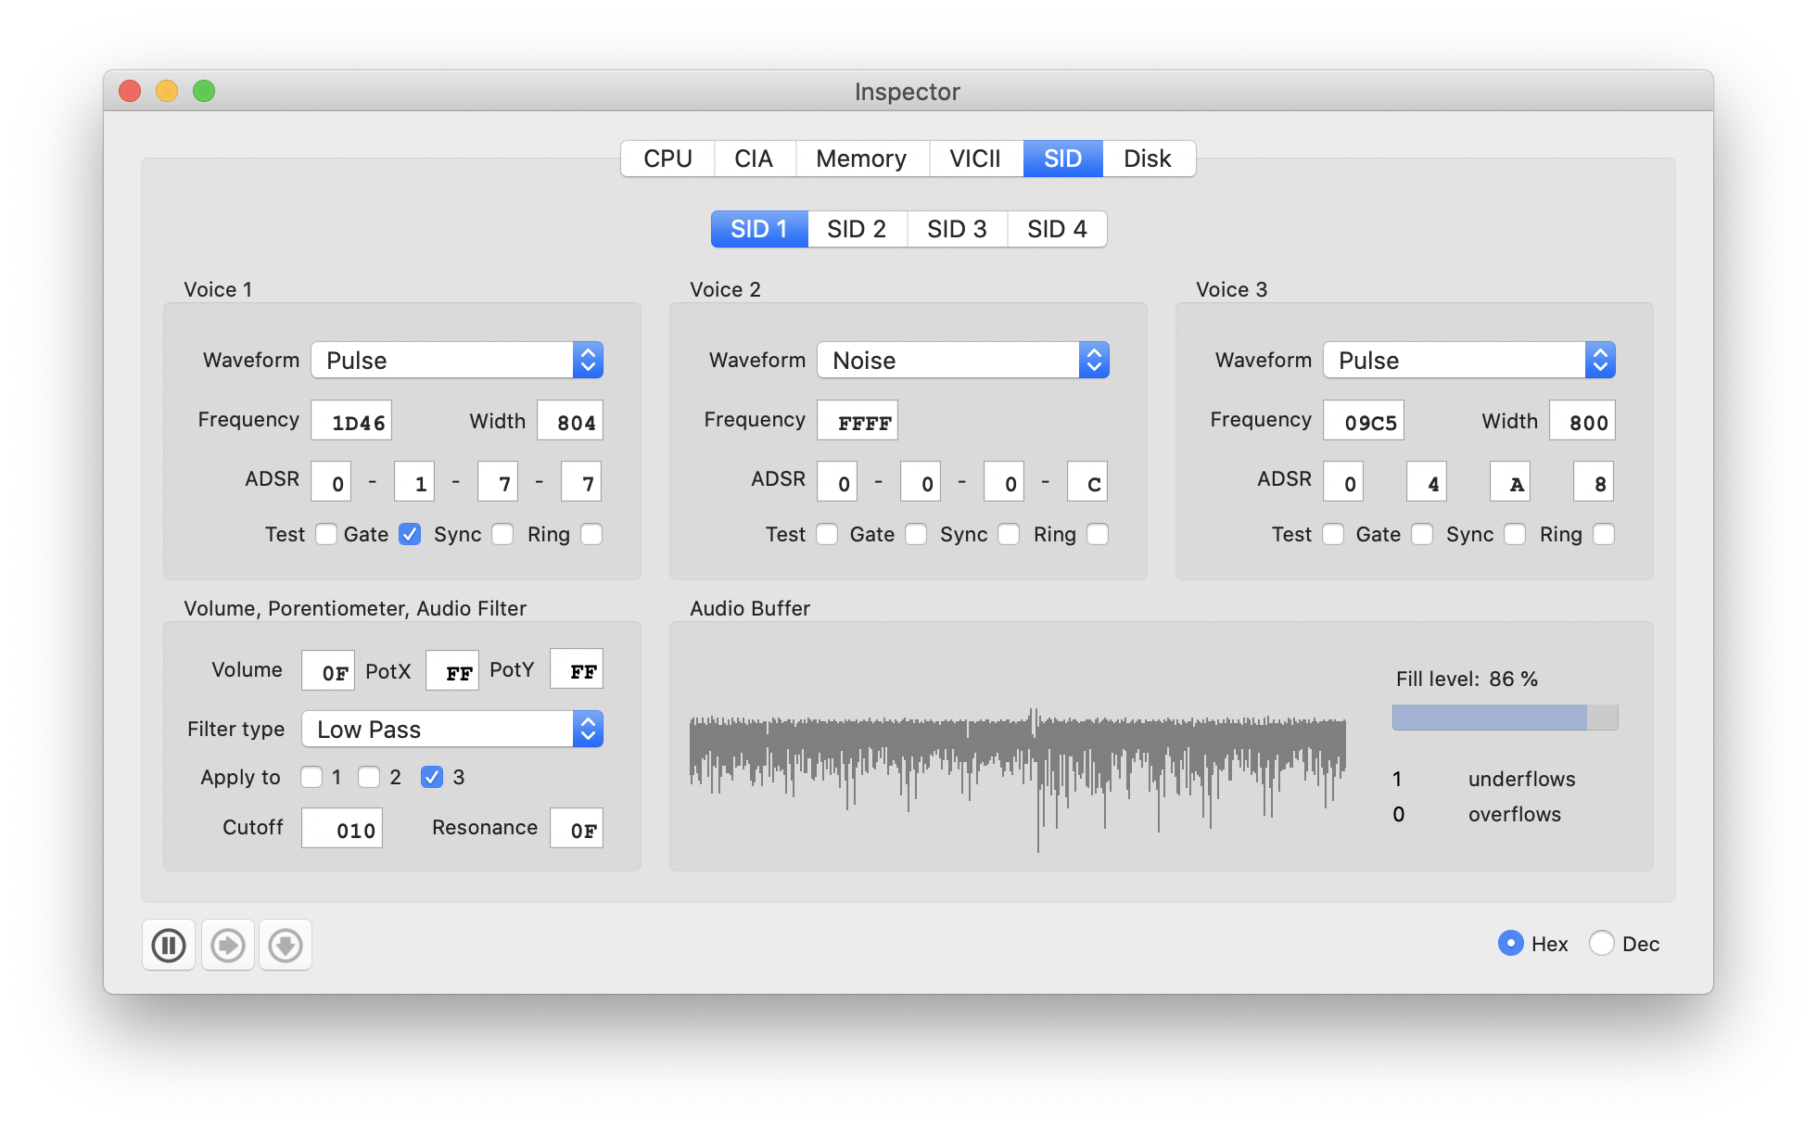Enable Voice 3 Test checkbox

point(1333,534)
